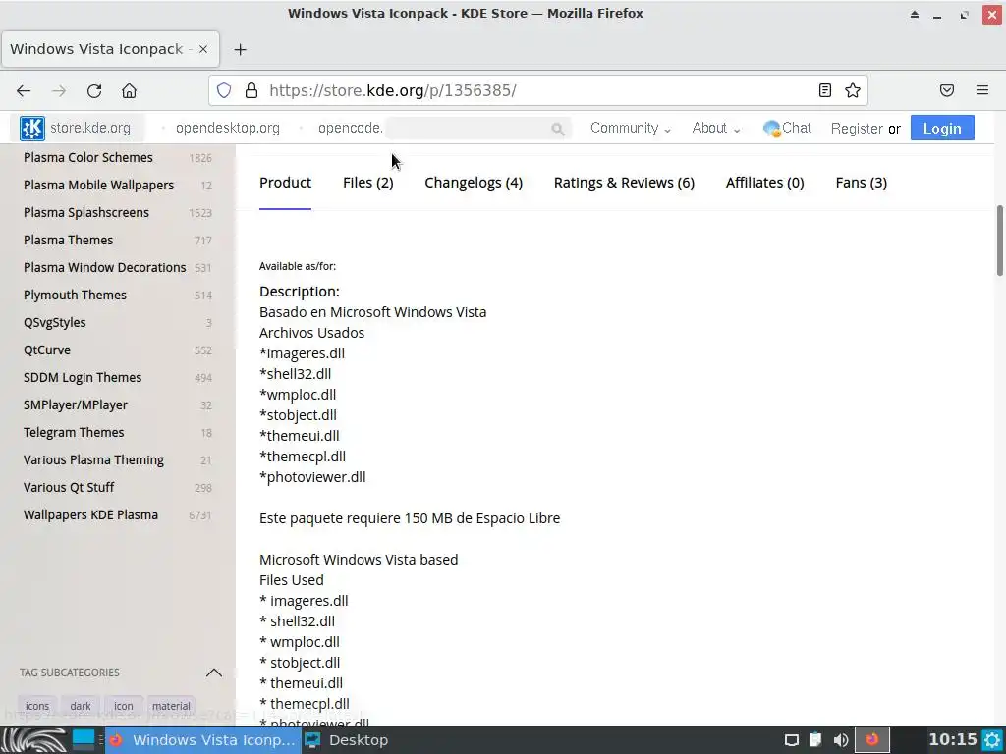
Task: Open volume control in system tray
Action: 841,740
